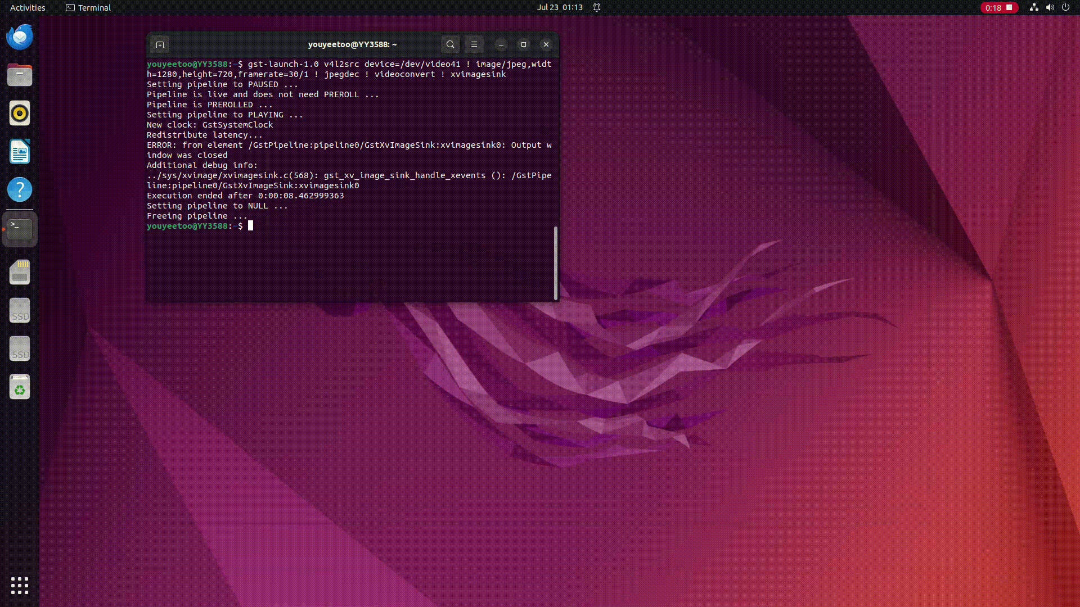This screenshot has width=1080, height=607.
Task: Open the Files manager in the dock
Action: (20, 75)
